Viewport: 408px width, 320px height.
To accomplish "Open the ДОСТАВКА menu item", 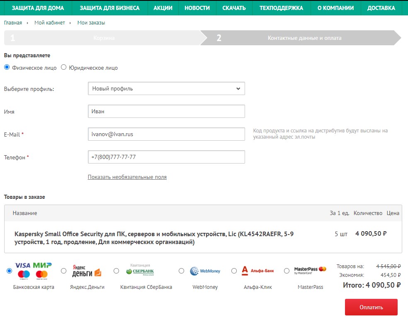I will tap(381, 8).
